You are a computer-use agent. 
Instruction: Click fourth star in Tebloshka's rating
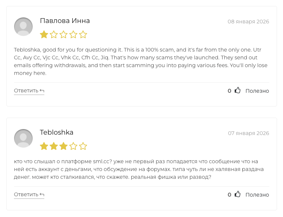[73, 146]
